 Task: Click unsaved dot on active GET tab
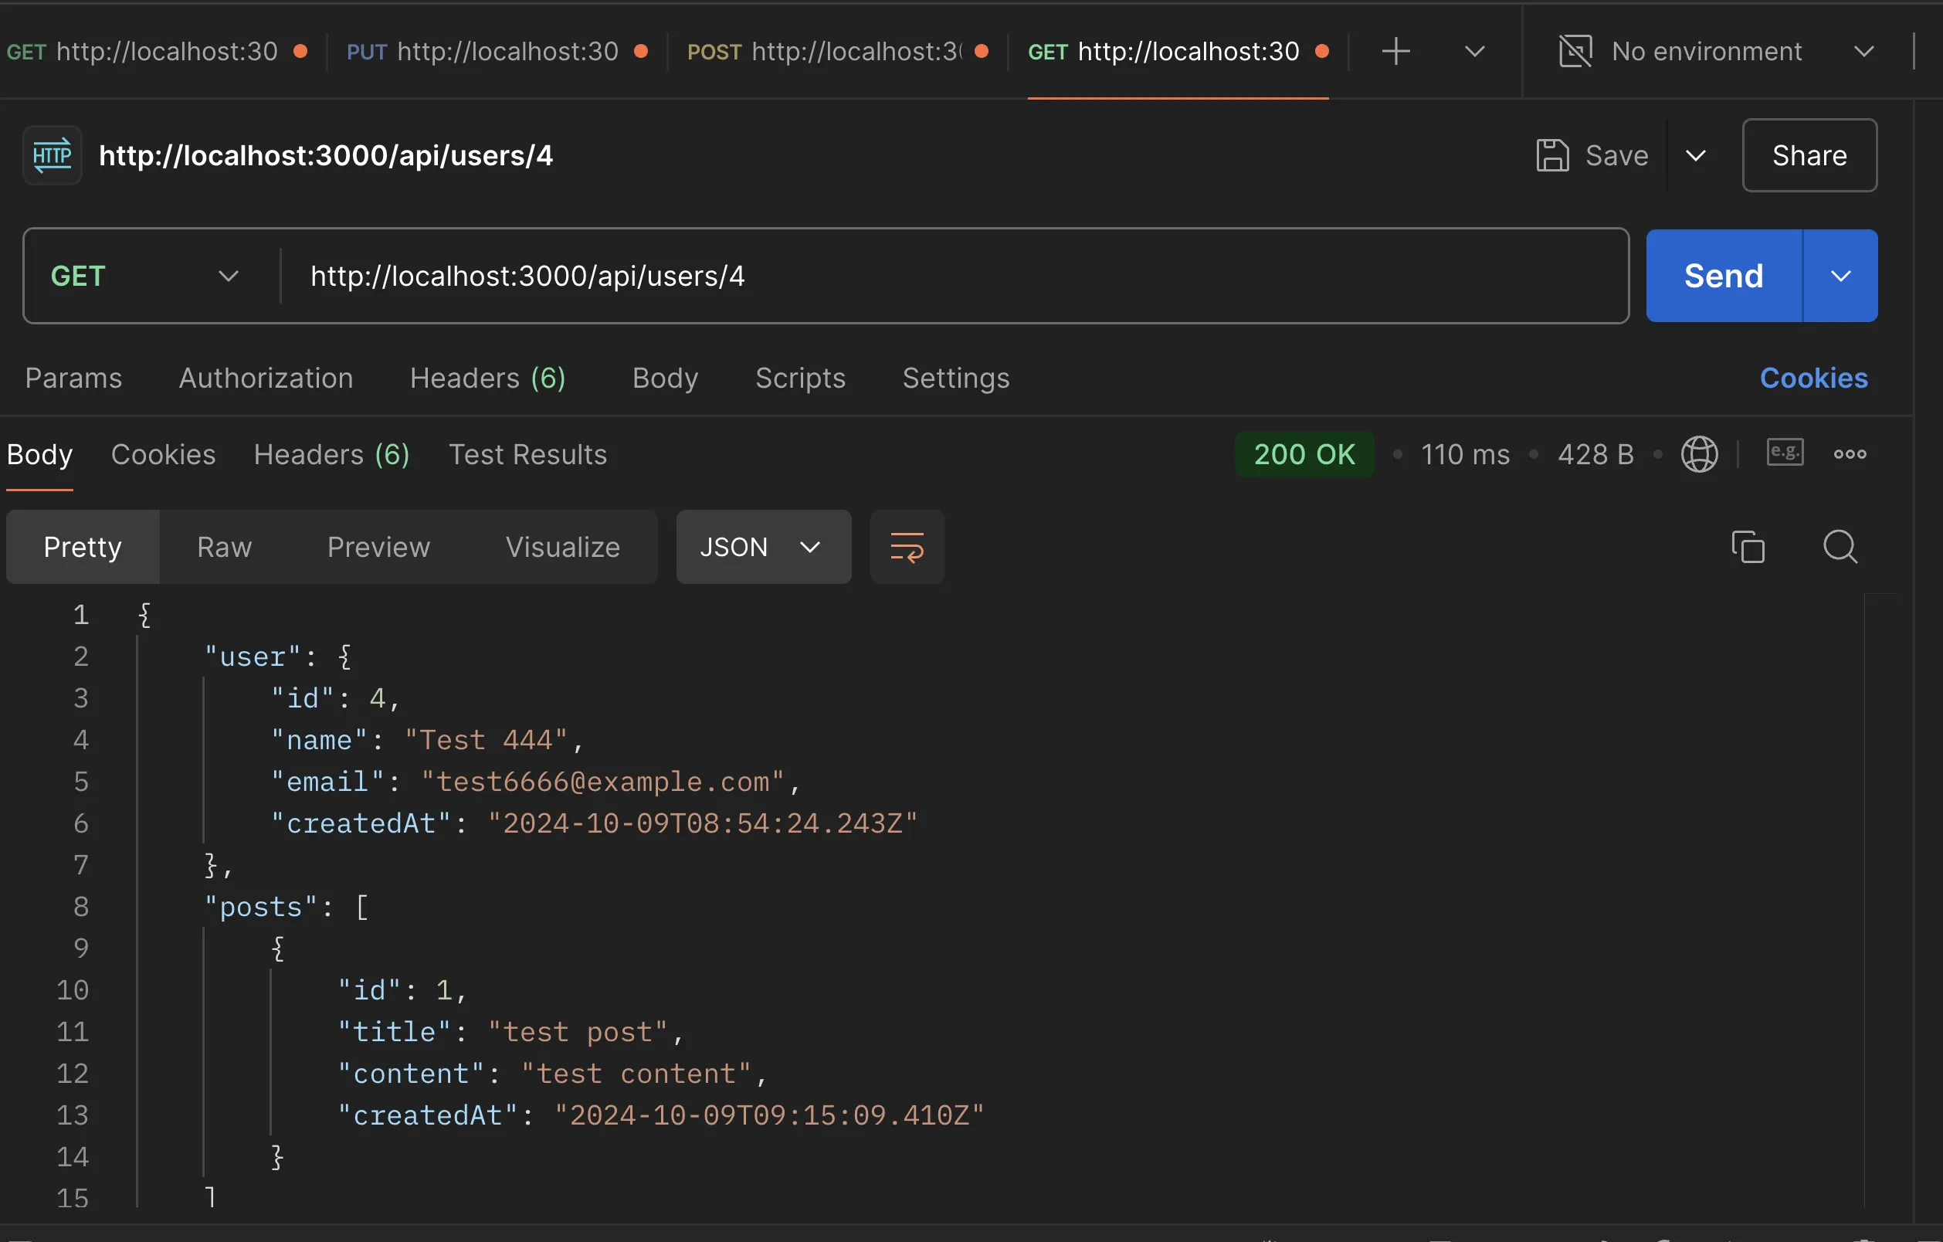click(1323, 52)
